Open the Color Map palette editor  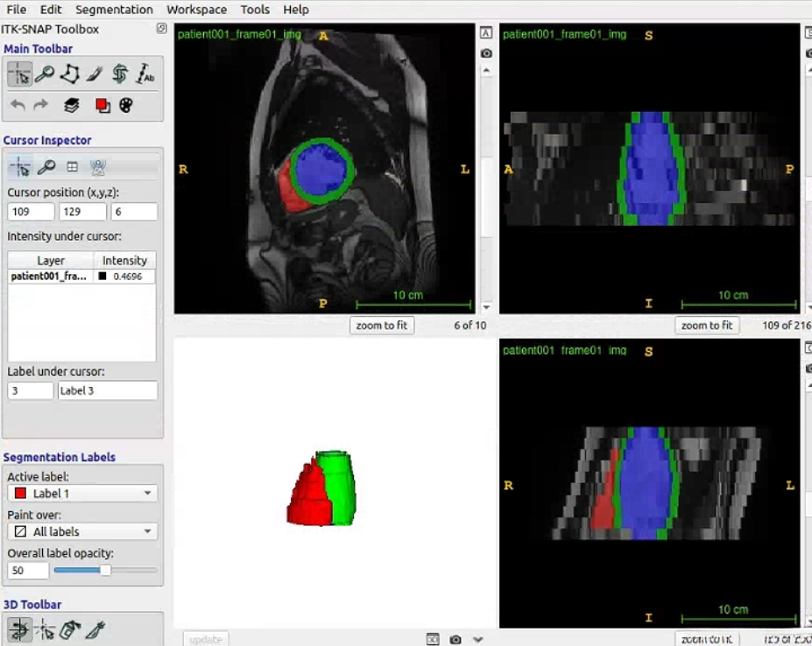click(126, 105)
